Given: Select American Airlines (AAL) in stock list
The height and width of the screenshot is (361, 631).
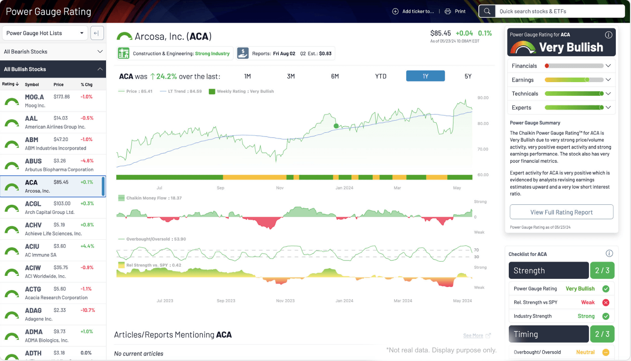Looking at the screenshot, I should tap(53, 122).
